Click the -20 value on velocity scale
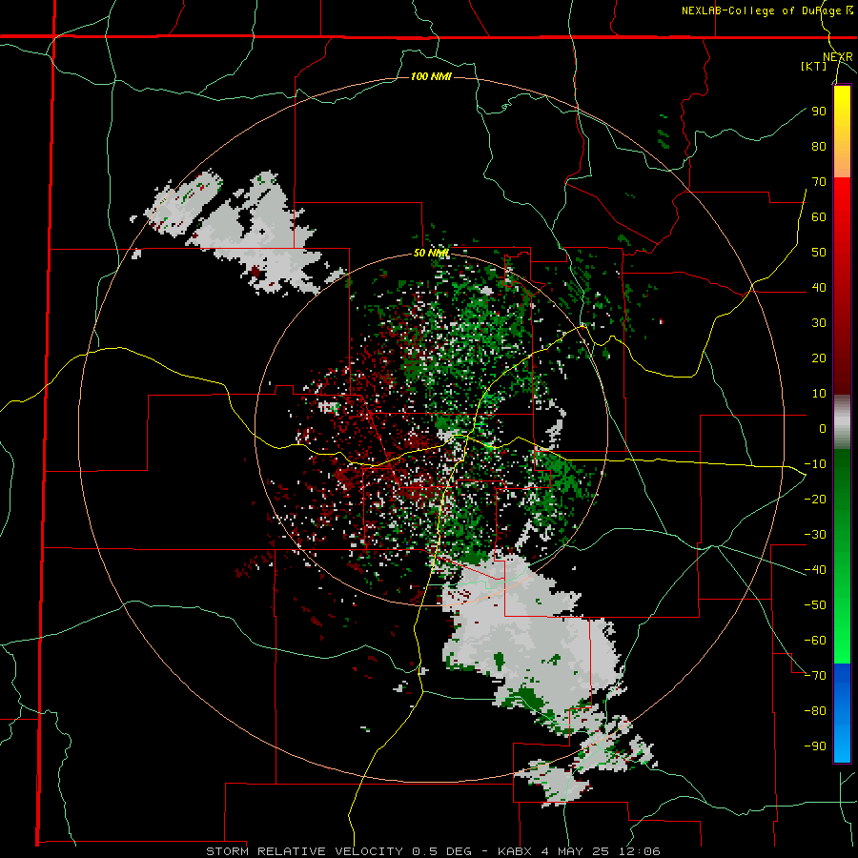Viewport: 858px width, 858px height. tap(815, 500)
